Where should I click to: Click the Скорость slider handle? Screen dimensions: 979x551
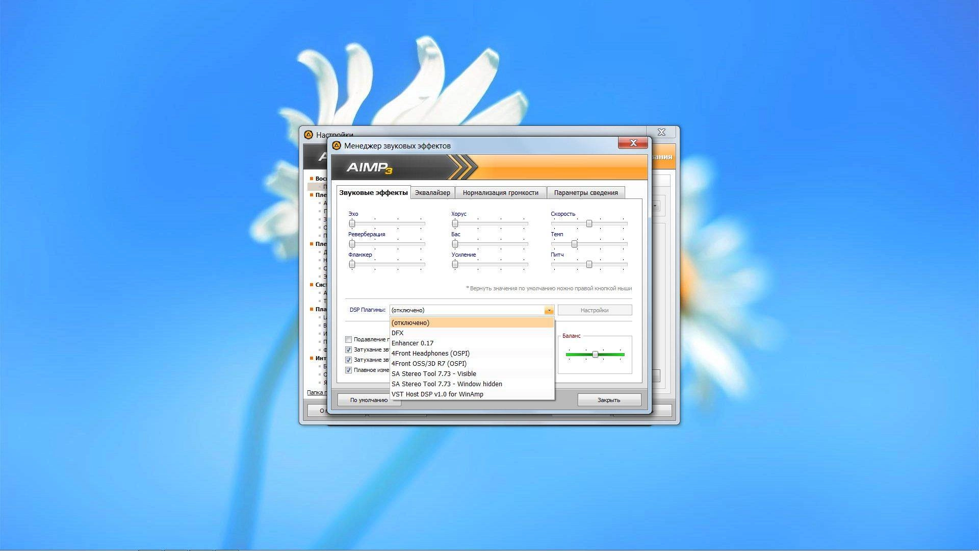pyautogui.click(x=589, y=223)
